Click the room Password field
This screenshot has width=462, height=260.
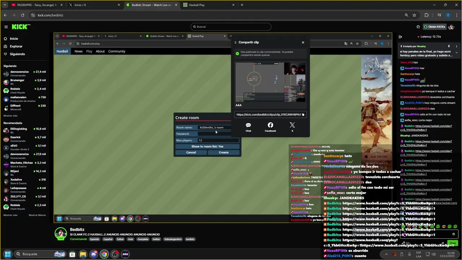(214, 134)
